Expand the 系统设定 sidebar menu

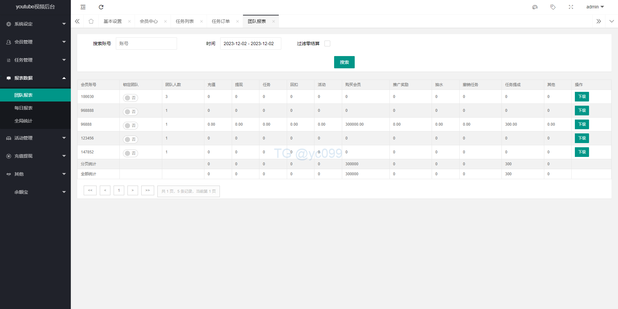click(35, 24)
